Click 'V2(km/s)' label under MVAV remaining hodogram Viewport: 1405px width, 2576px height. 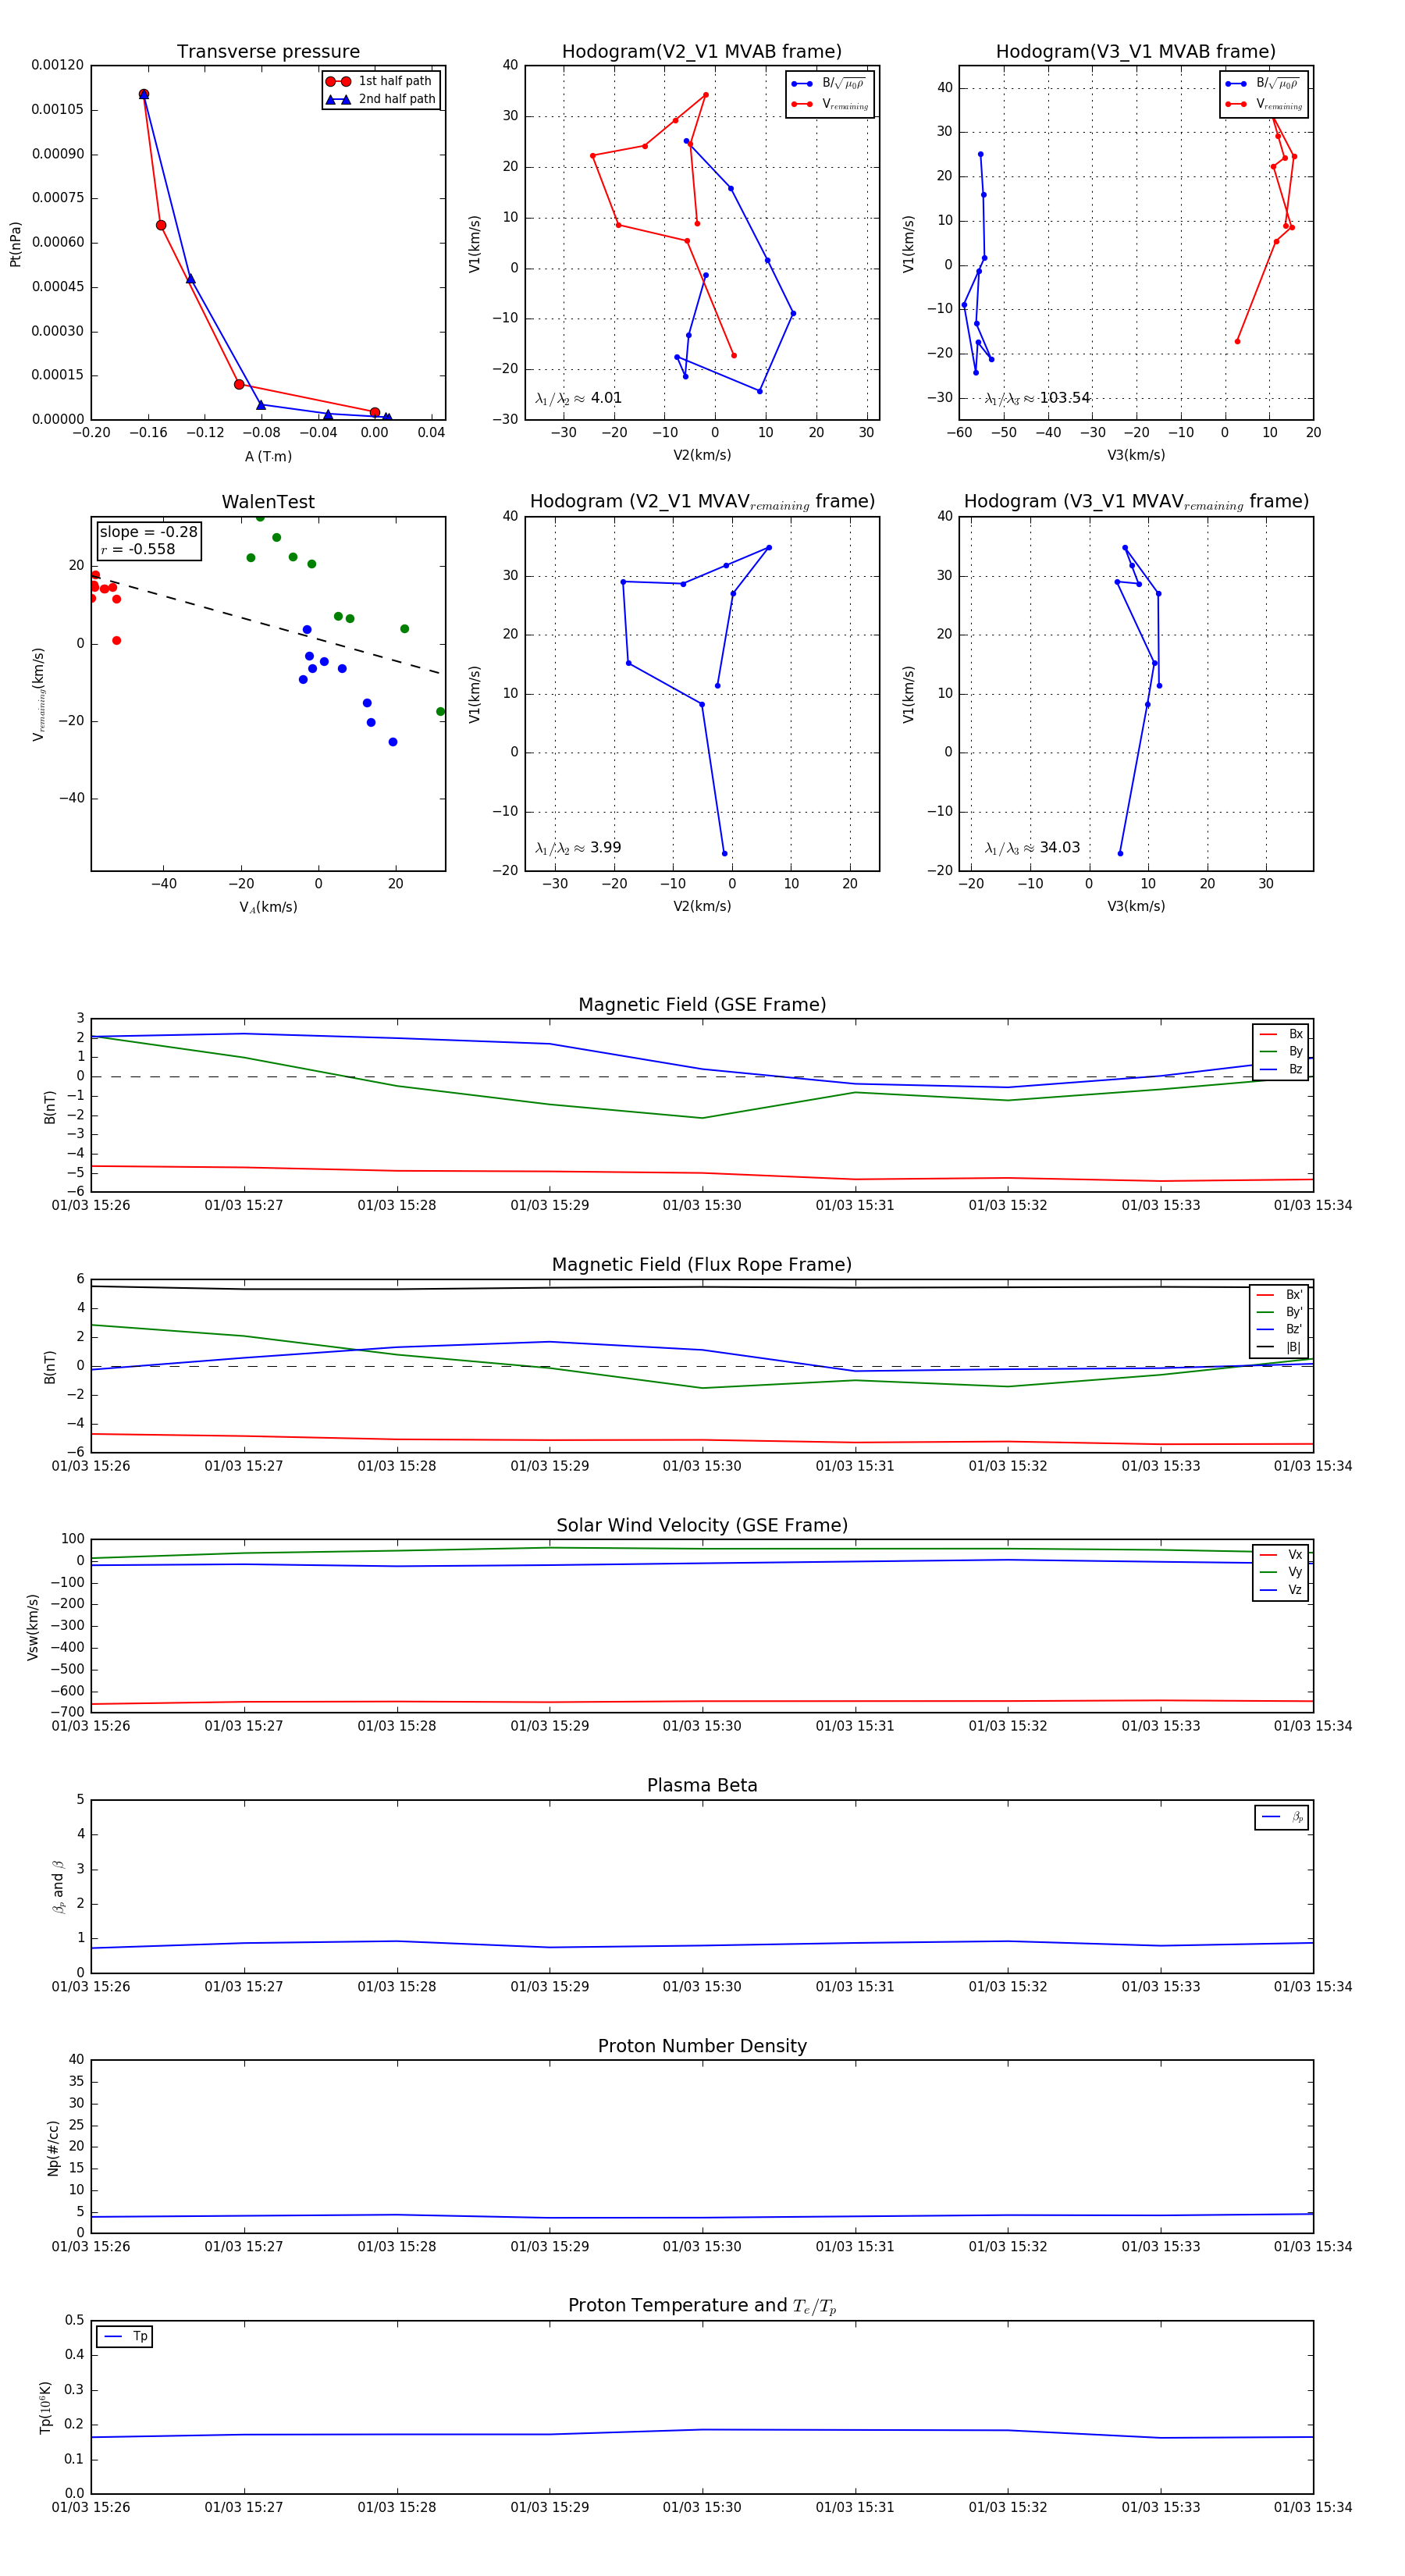click(702, 906)
